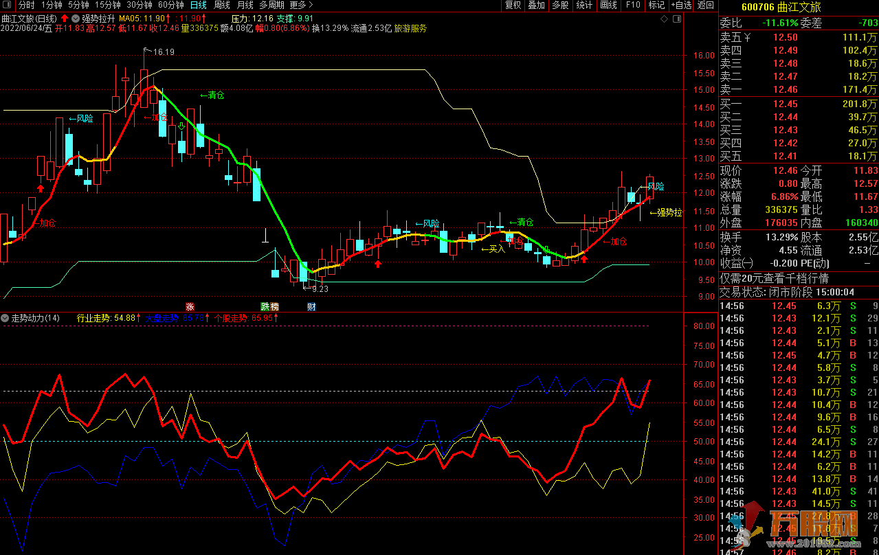Open the 旅游服务 sector link
Viewport: 879px width, 555px height.
[x=410, y=29]
